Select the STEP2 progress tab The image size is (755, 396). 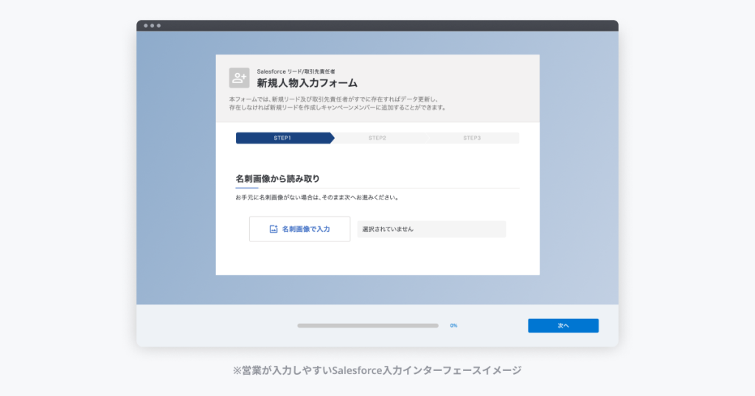pos(378,138)
